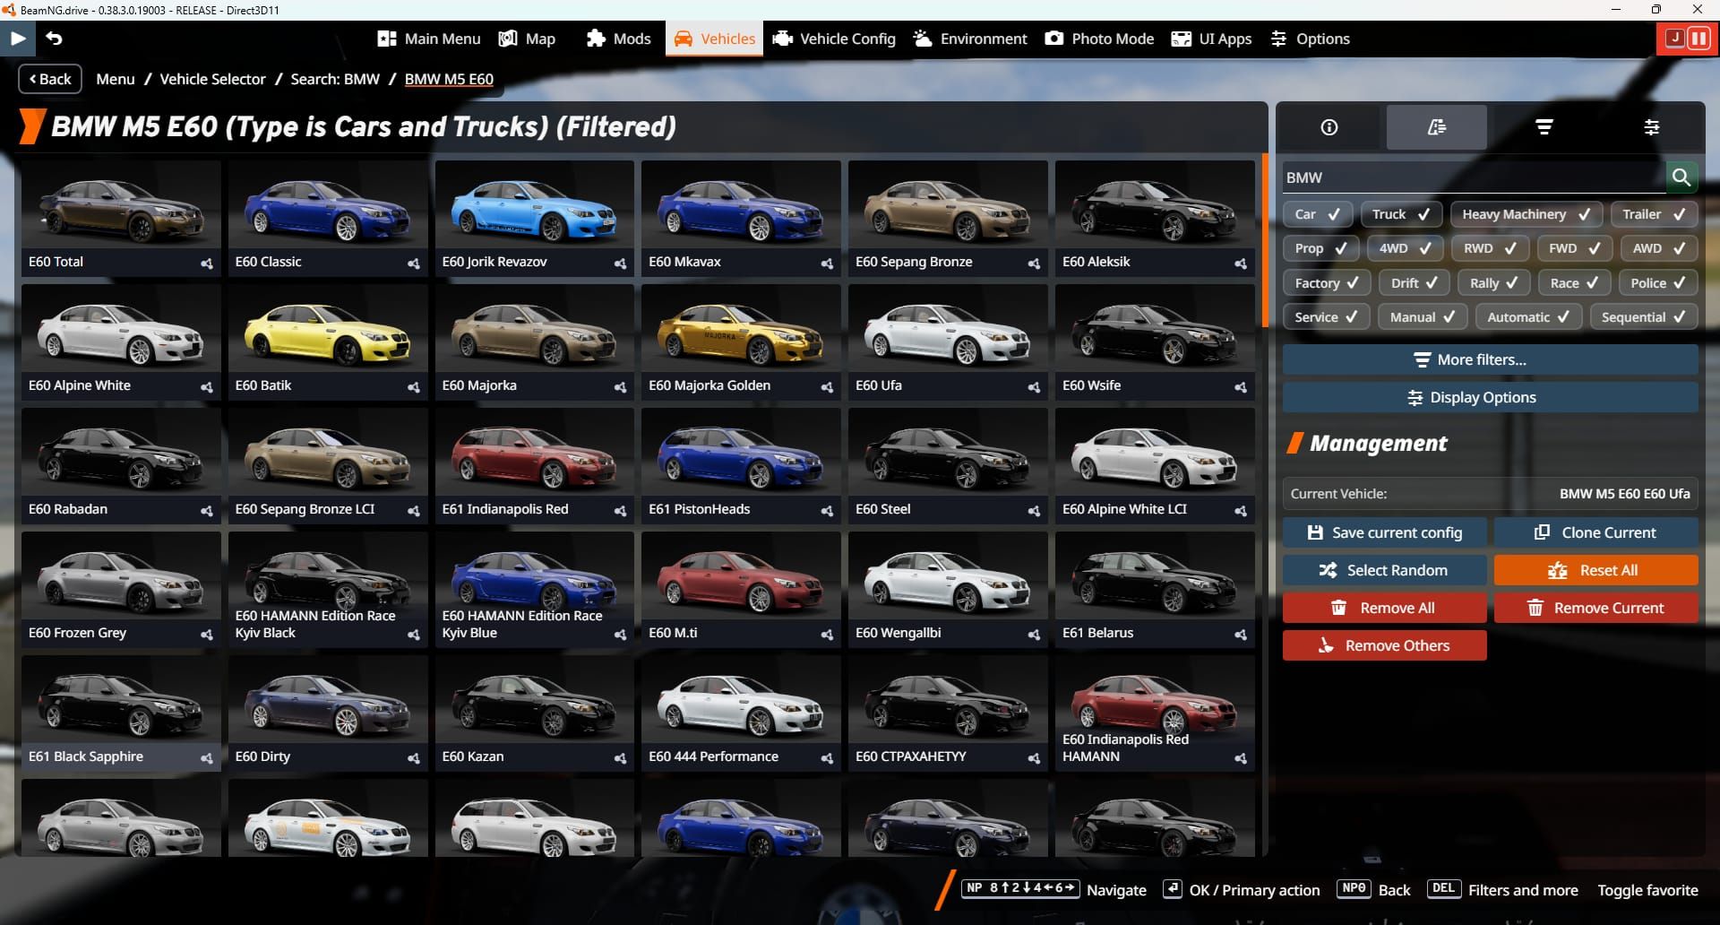
Task: Open More filters...
Action: point(1490,359)
